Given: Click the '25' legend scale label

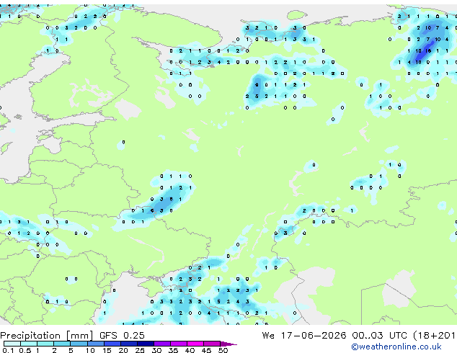Looking at the screenshot, I should (140, 350).
